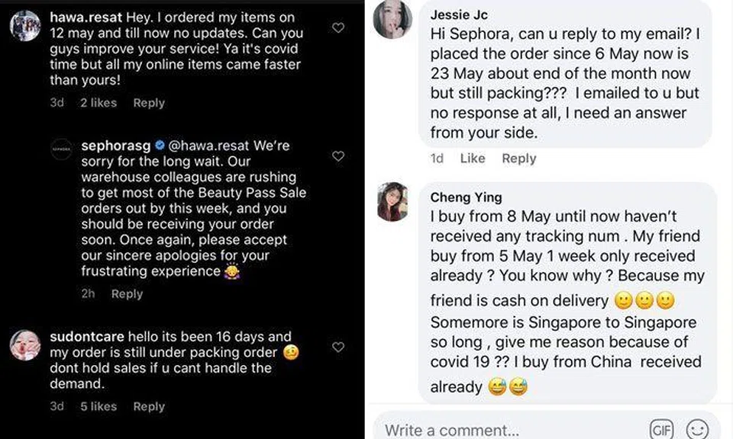Reply to hawa.resat's comment
The height and width of the screenshot is (439, 733).
pyautogui.click(x=149, y=103)
